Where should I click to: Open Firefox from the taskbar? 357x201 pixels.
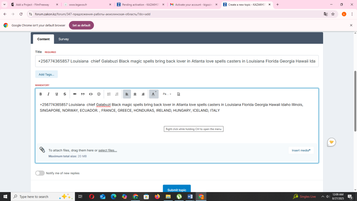pyautogui.click(x=157, y=196)
